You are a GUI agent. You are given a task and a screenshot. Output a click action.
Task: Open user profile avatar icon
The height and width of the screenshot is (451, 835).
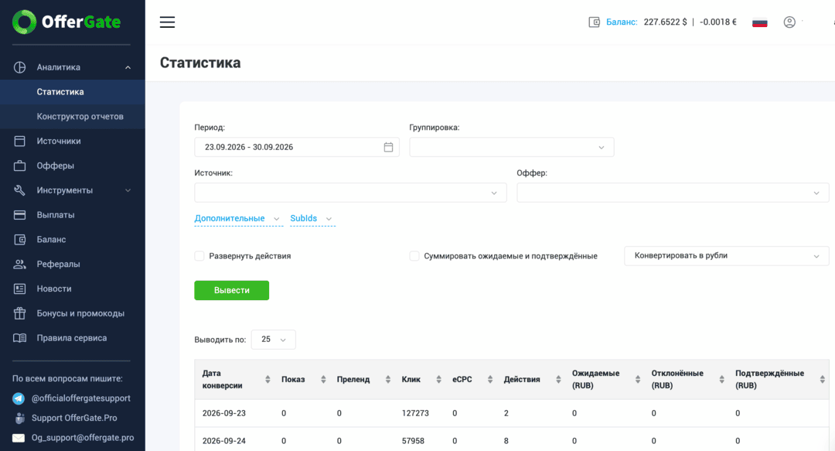789,22
